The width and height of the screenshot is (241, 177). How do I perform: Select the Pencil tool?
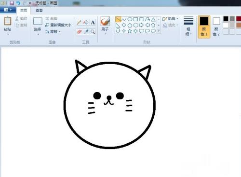pos(79,22)
